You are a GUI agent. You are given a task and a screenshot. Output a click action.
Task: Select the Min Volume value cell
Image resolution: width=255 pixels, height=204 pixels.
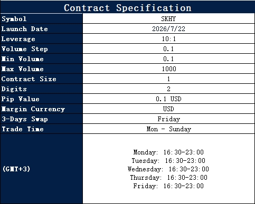[x=168, y=59]
